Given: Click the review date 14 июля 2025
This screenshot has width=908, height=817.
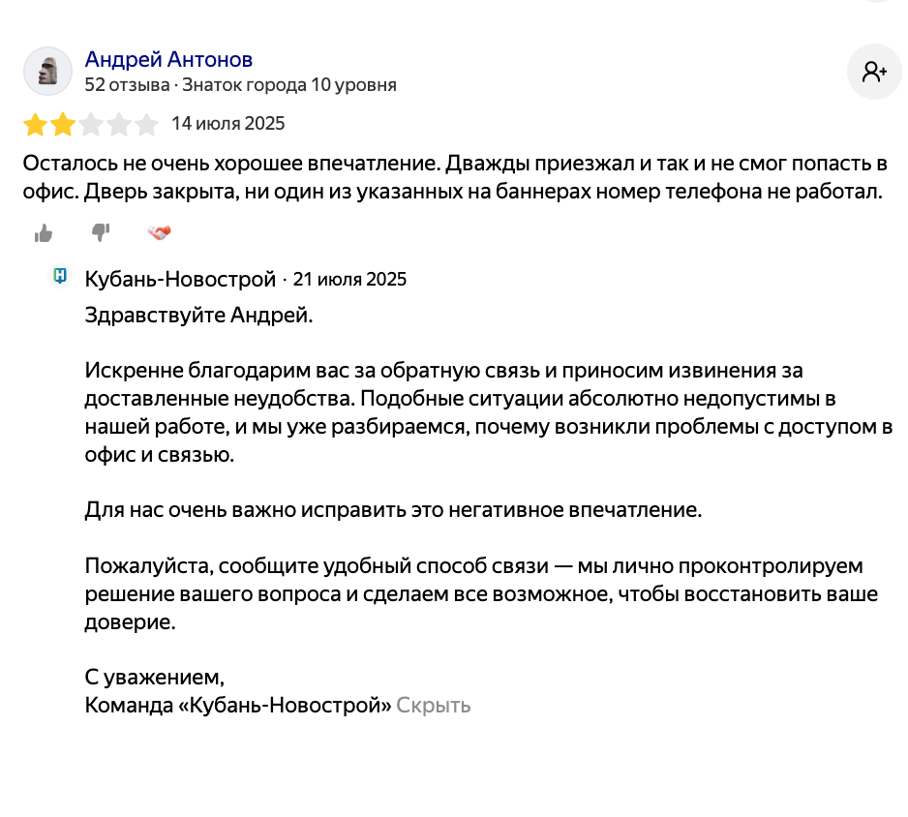Looking at the screenshot, I should point(228,123).
